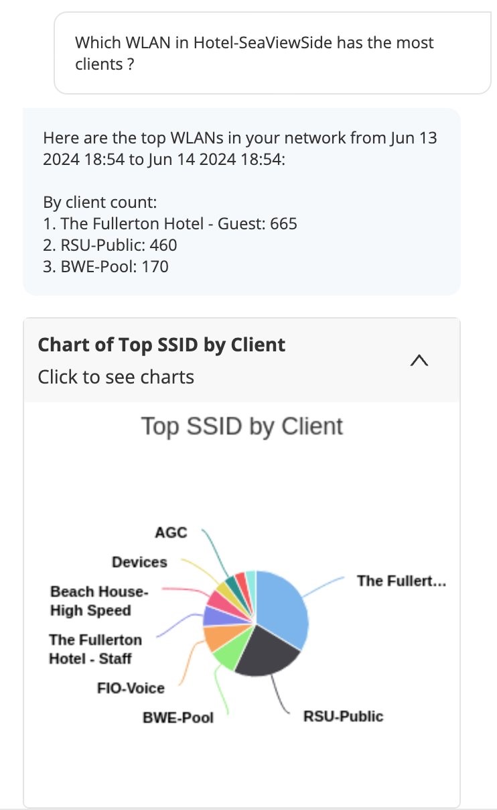Click the "Chart of Top SSID by Client" header

point(161,345)
